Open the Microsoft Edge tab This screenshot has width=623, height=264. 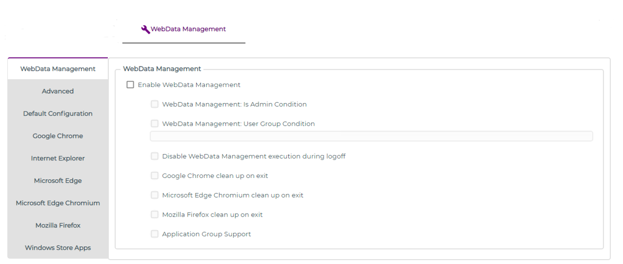58,181
